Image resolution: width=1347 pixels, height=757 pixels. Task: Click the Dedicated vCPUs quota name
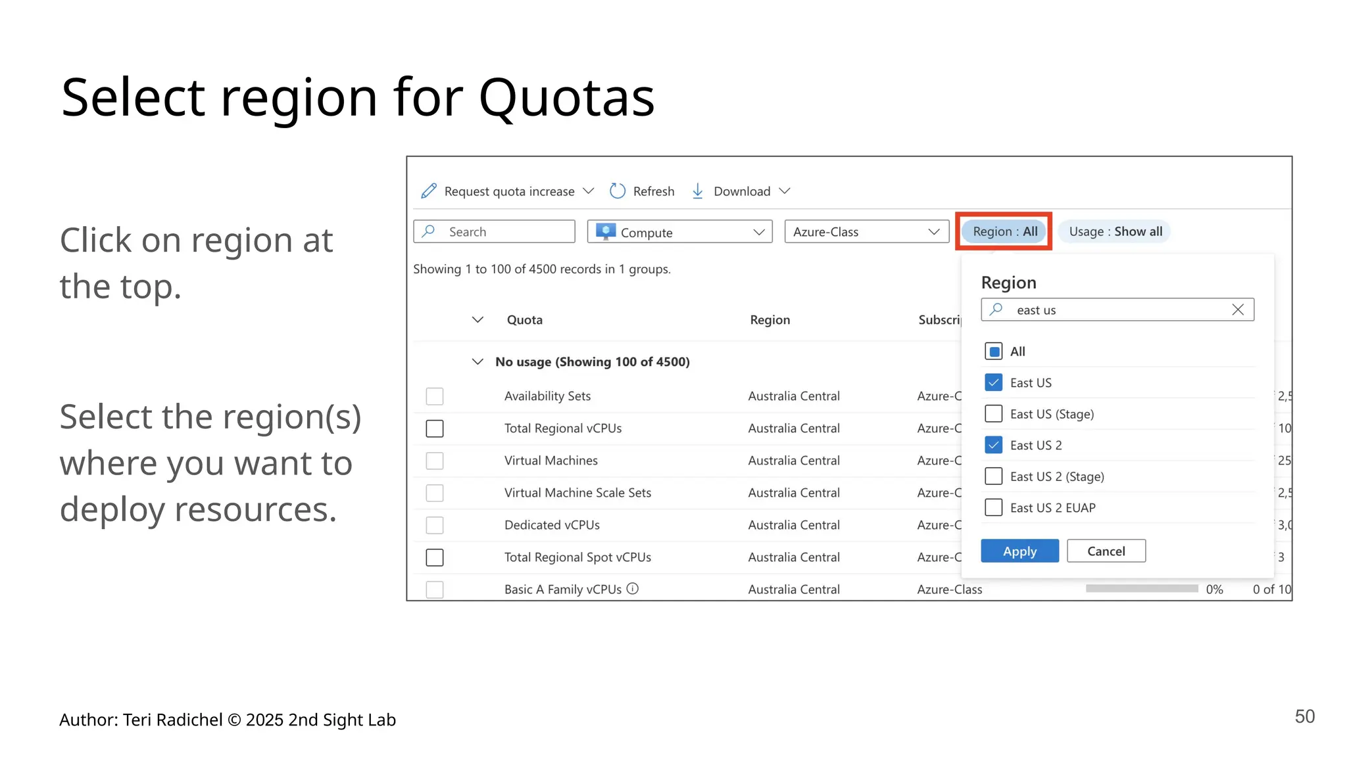[552, 525]
